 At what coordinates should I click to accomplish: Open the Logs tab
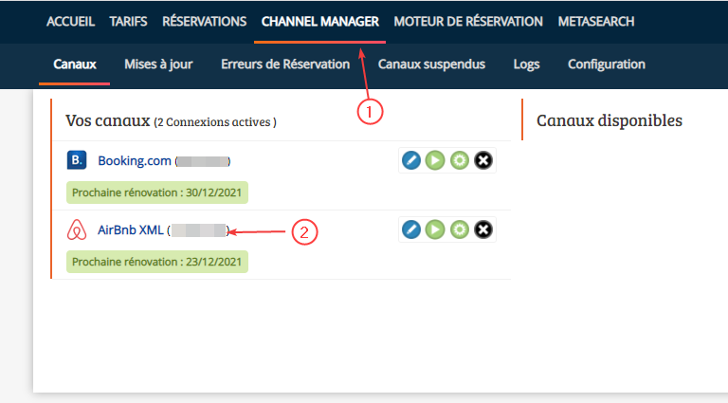tap(526, 64)
